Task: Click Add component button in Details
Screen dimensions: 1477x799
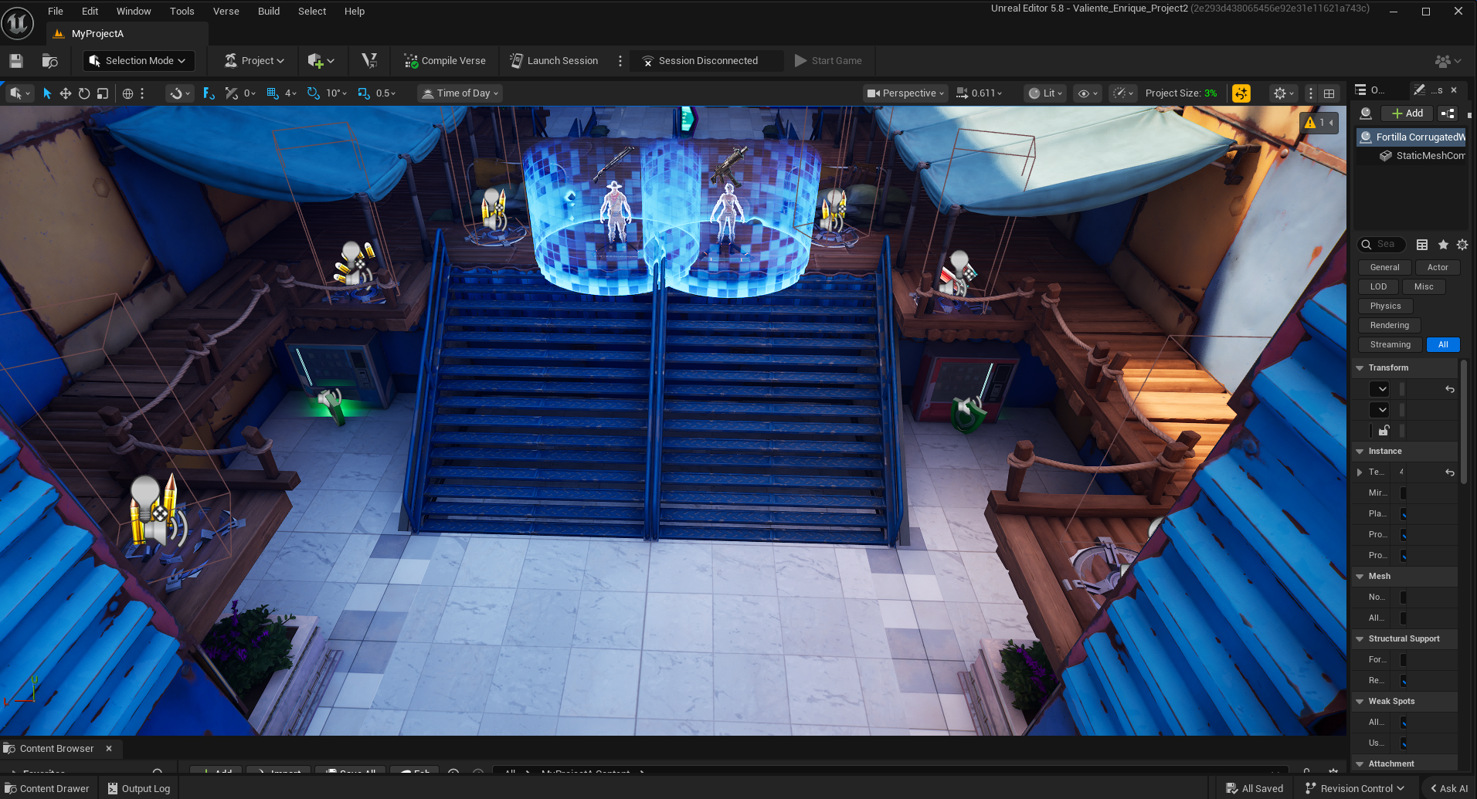Action: (x=1407, y=113)
